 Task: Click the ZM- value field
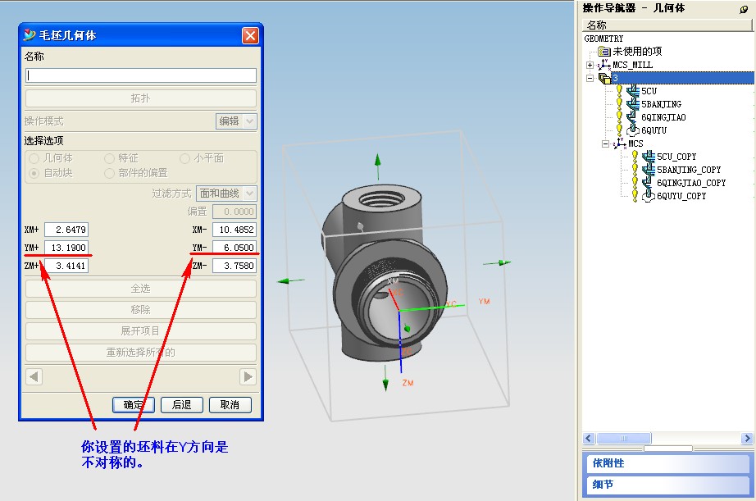pyautogui.click(x=235, y=266)
